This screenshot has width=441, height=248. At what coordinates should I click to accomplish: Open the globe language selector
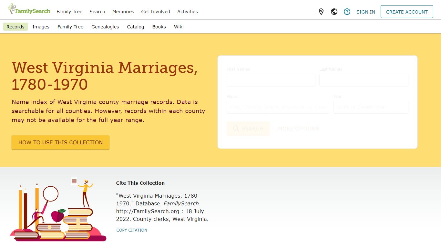click(334, 12)
